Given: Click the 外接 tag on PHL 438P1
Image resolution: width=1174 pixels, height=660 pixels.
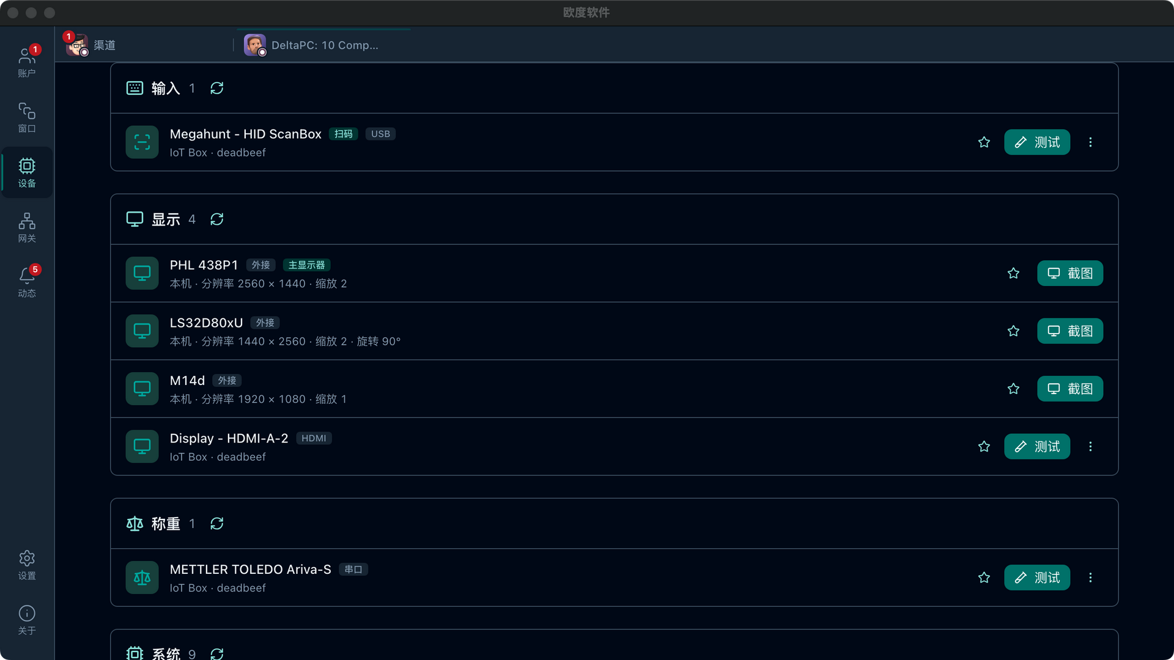Looking at the screenshot, I should click(260, 265).
